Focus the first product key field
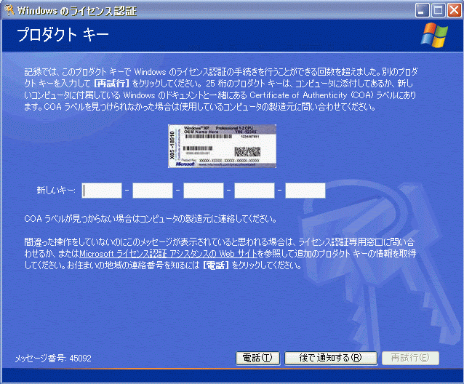464x384 pixels. coord(102,191)
